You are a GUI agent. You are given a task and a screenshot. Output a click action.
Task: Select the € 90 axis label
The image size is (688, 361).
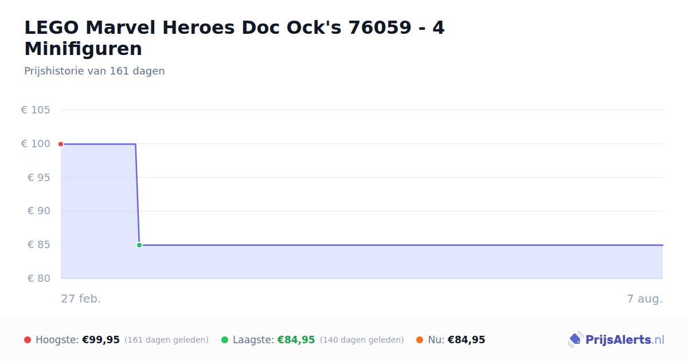tap(38, 211)
